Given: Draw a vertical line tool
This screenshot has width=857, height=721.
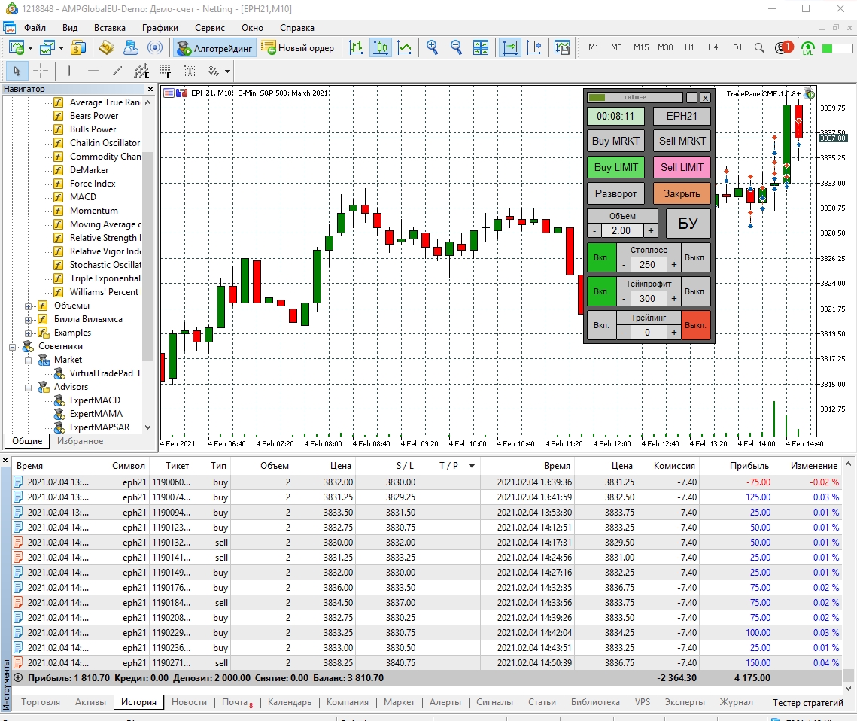Looking at the screenshot, I should (x=69, y=71).
